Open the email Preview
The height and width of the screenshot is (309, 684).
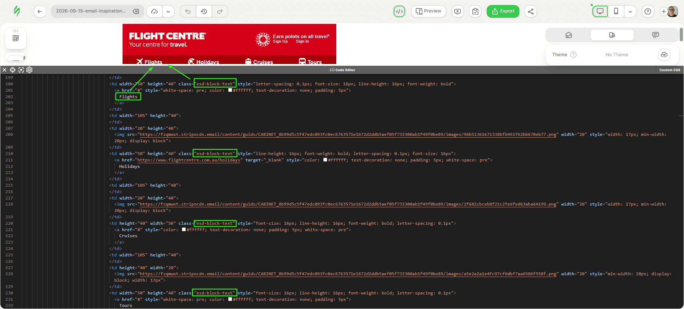[429, 11]
